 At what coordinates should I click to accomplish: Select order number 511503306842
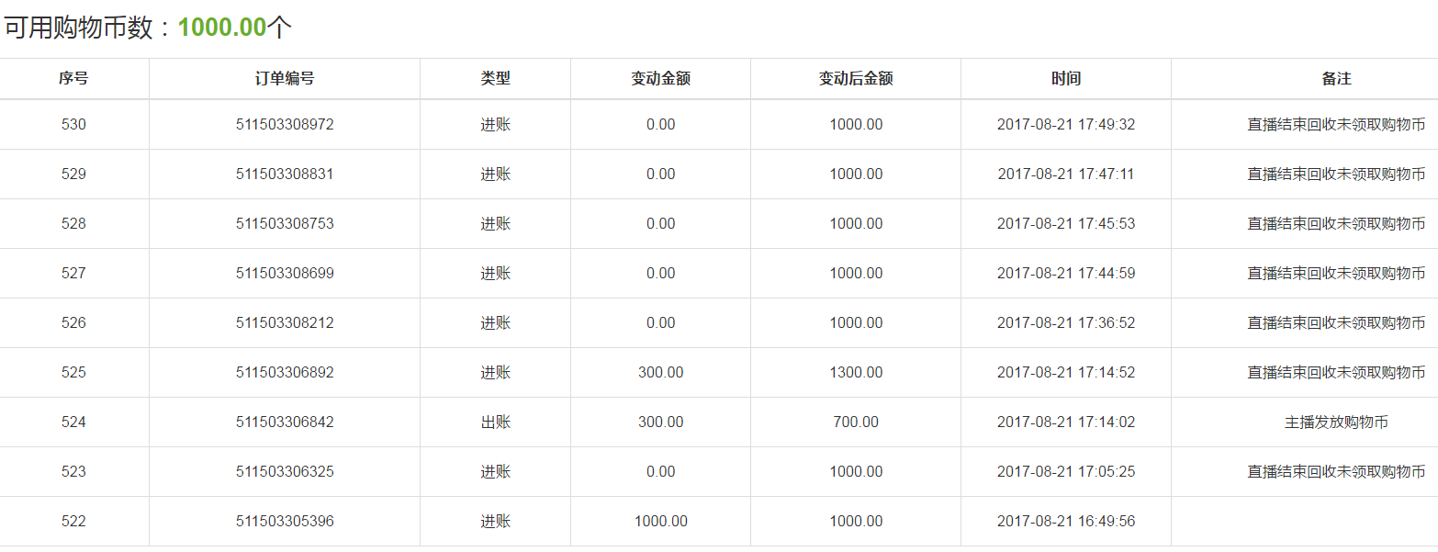click(x=285, y=422)
